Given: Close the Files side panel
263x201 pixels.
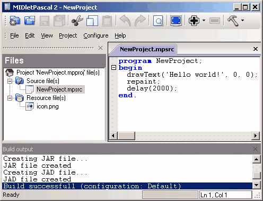Looking at the screenshot, I should point(100,48).
